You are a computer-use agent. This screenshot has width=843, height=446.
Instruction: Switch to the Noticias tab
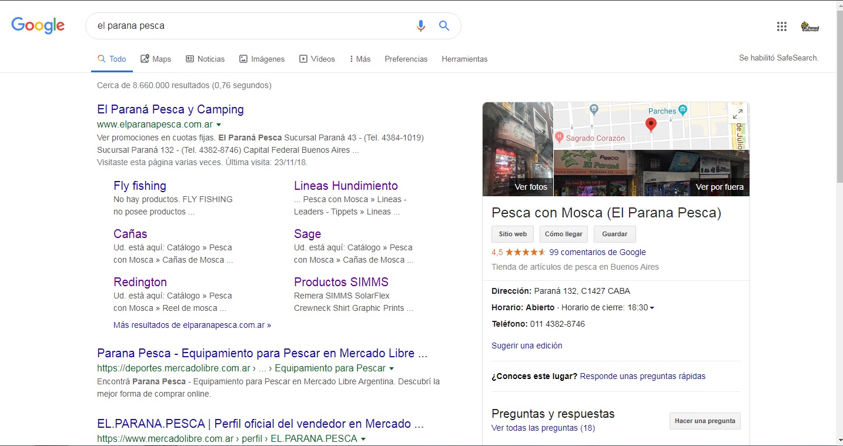coord(205,59)
